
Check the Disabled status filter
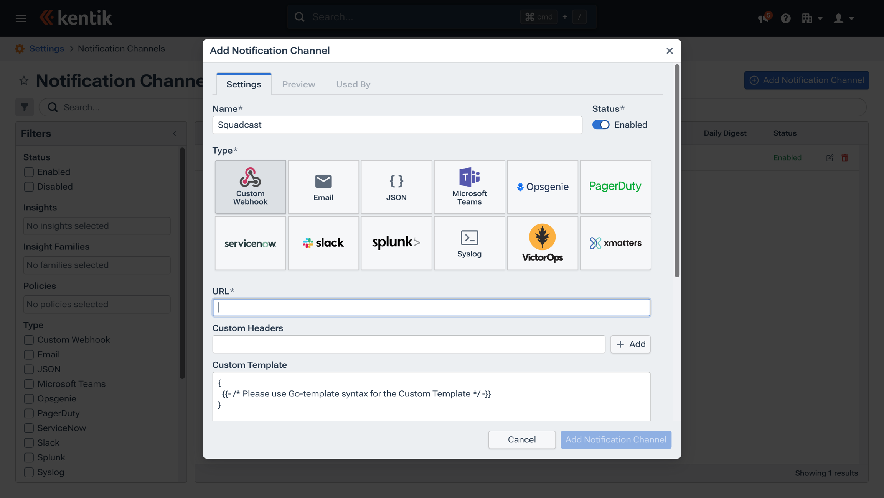point(29,187)
